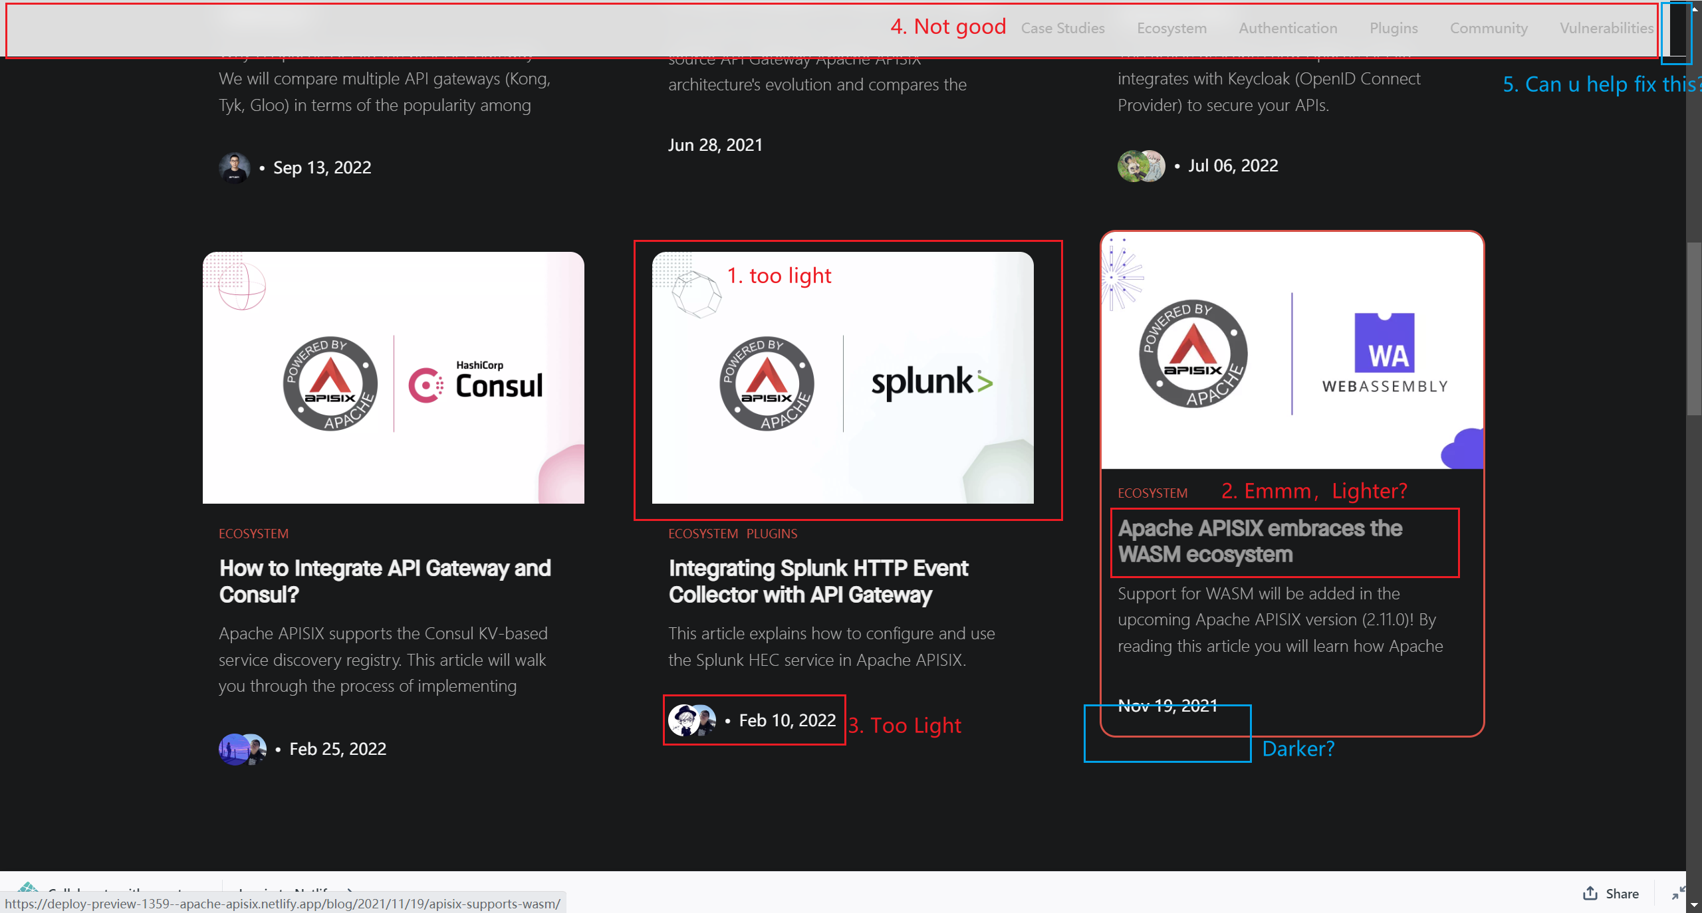Open the Case Studies nav item
The width and height of the screenshot is (1702, 913).
[1062, 28]
